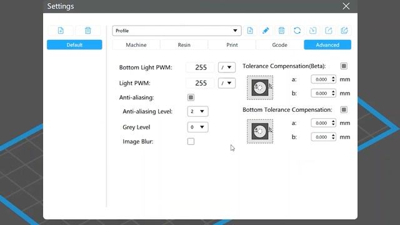Screen dimensions: 400x225
Task: Switch to the Machine tab
Action: (x=136, y=45)
